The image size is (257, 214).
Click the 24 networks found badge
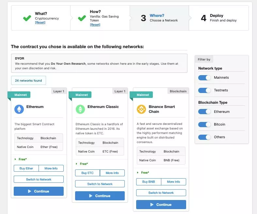point(28,80)
